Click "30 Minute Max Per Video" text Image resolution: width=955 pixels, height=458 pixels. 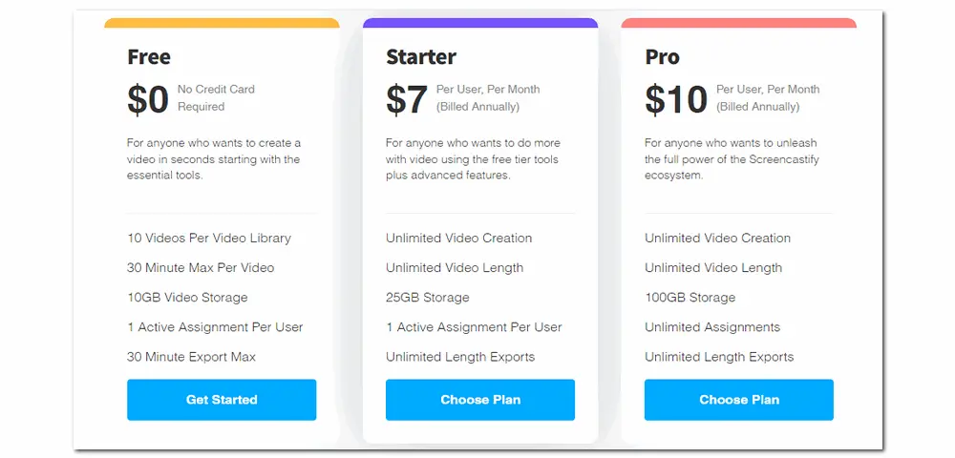(201, 268)
